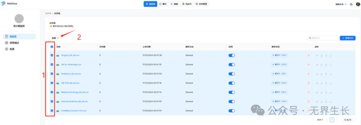Open the 10 条/页 page size dropdown

coord(348,120)
